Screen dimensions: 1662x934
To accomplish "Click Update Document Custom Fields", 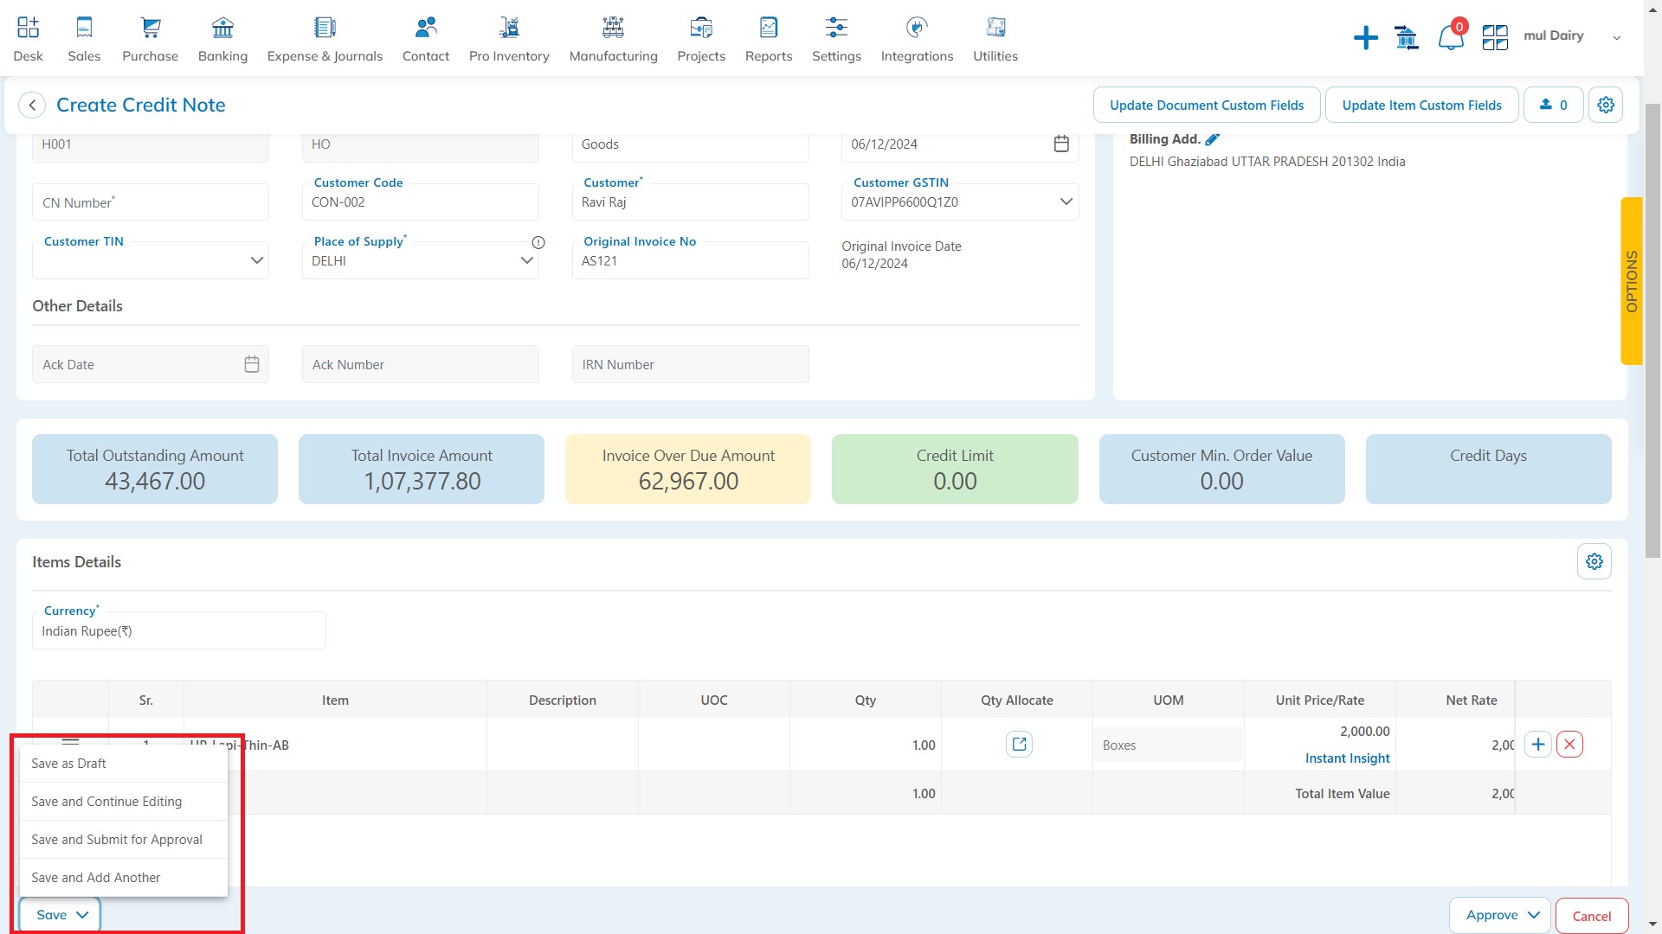I will (1207, 105).
